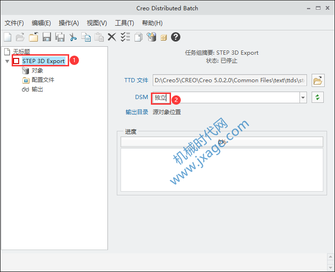
Task: Save with the single floppy disk icon
Action: (47, 37)
